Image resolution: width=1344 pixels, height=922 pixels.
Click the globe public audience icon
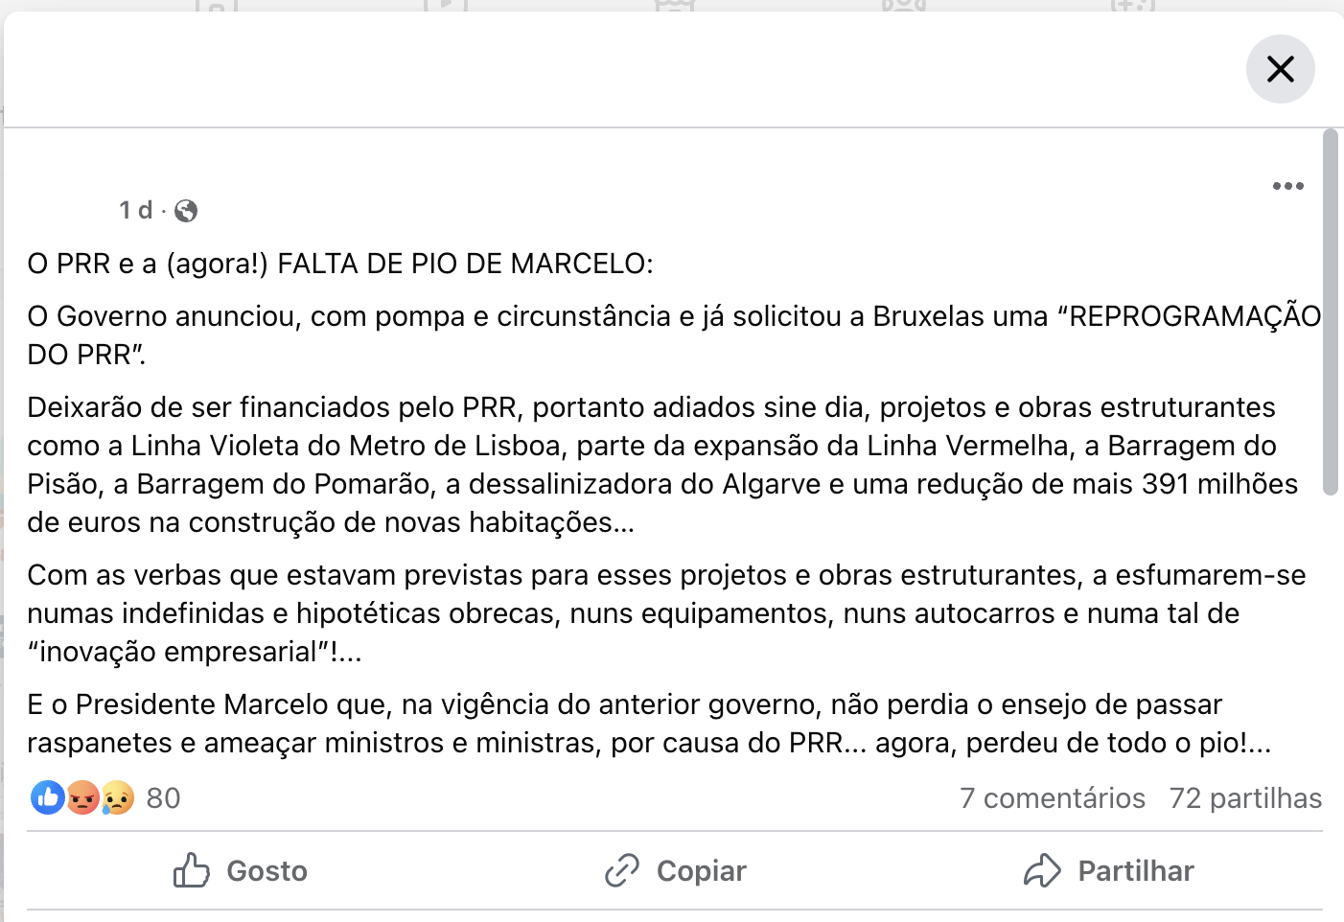[186, 211]
